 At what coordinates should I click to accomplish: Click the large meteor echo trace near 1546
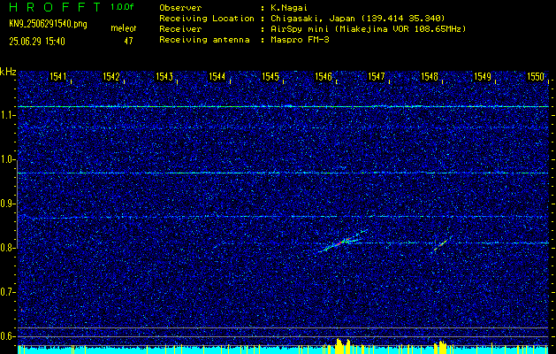(x=343, y=242)
